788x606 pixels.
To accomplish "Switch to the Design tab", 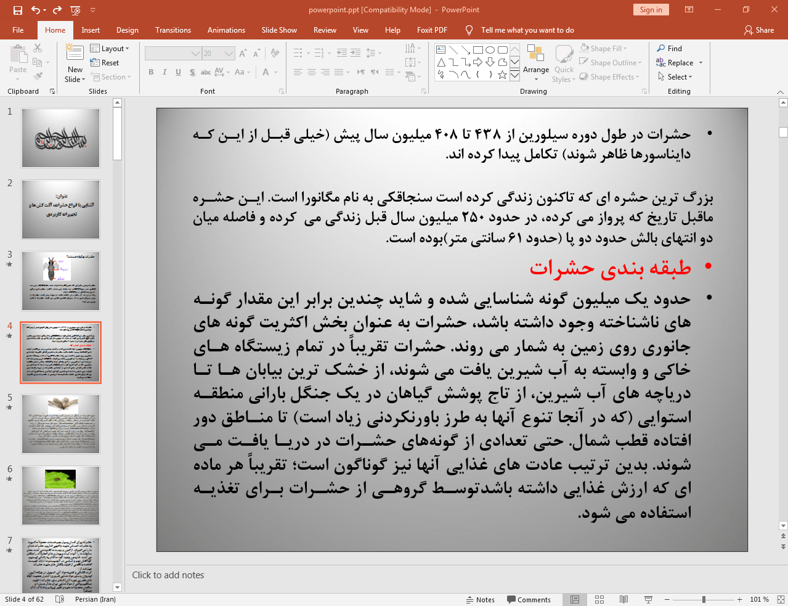I will click(x=128, y=30).
